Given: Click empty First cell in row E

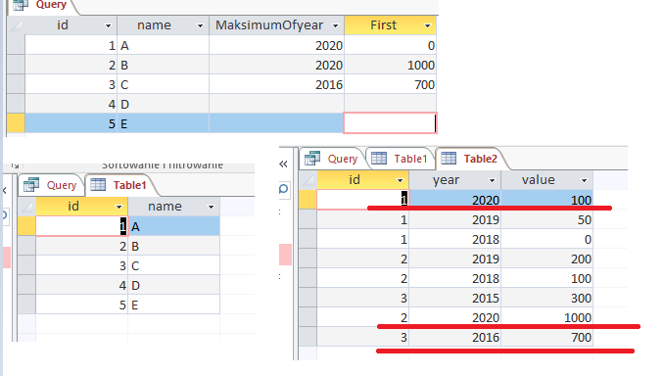Looking at the screenshot, I should [391, 123].
